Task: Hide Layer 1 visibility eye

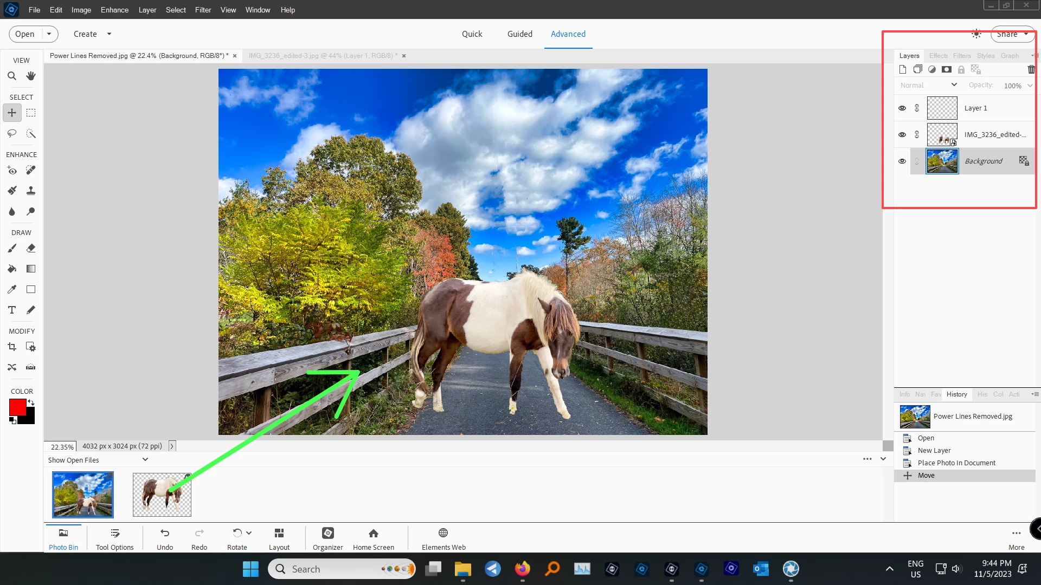Action: pyautogui.click(x=902, y=108)
